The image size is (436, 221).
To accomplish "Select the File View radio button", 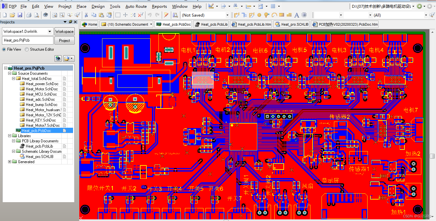I will (5, 49).
